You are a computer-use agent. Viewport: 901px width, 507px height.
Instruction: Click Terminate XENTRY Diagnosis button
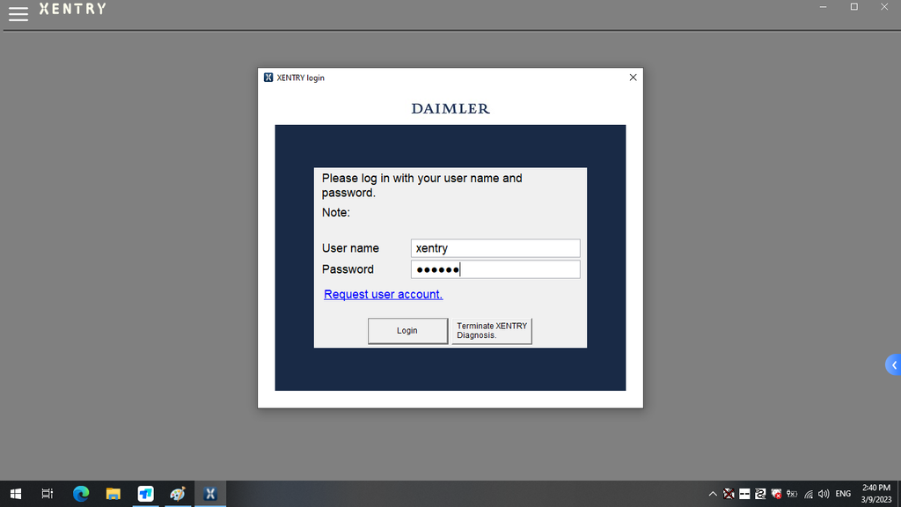point(492,331)
